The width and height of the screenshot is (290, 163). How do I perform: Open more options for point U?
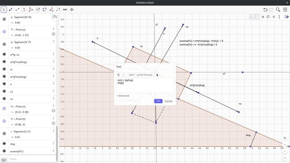[x=53, y=105]
